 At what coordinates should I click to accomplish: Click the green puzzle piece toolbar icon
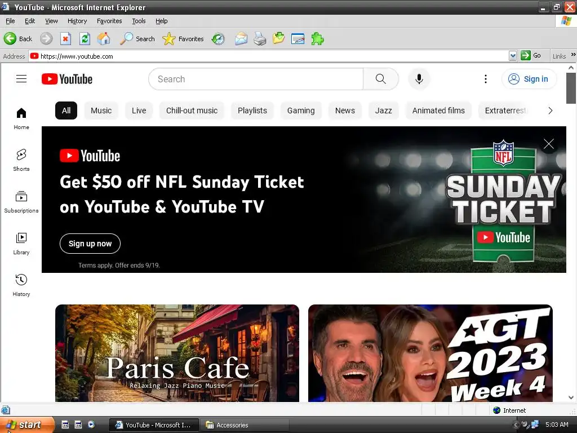coord(317,39)
